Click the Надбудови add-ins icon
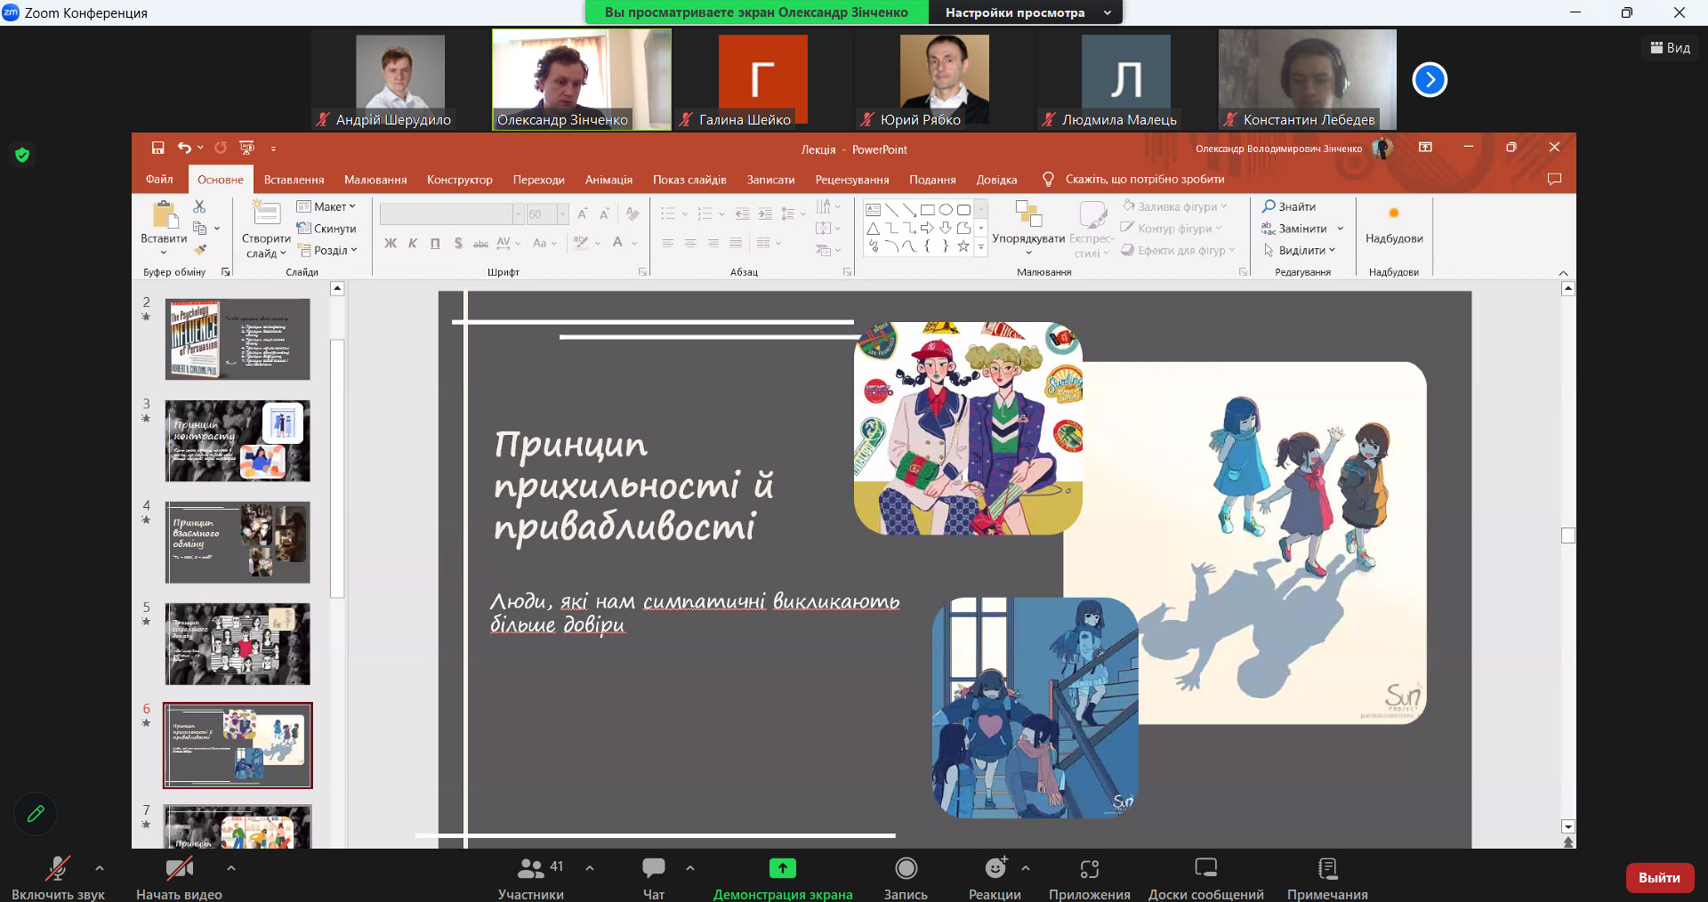This screenshot has width=1708, height=902. (x=1394, y=224)
